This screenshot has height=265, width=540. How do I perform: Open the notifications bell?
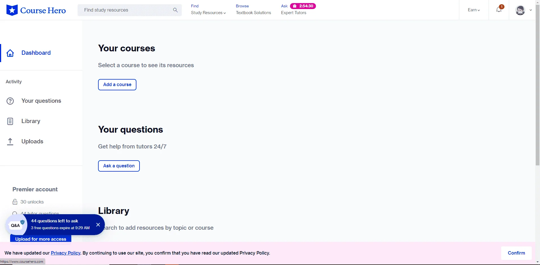499,10
